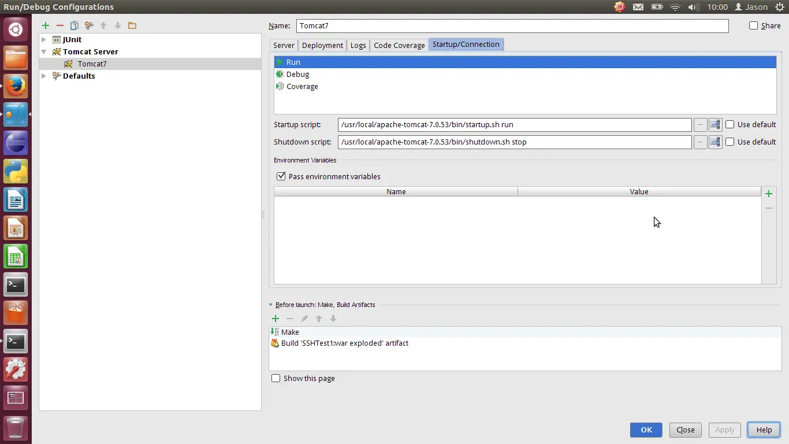This screenshot has height=444, width=789.
Task: Create new configuration folder
Action: tap(132, 25)
